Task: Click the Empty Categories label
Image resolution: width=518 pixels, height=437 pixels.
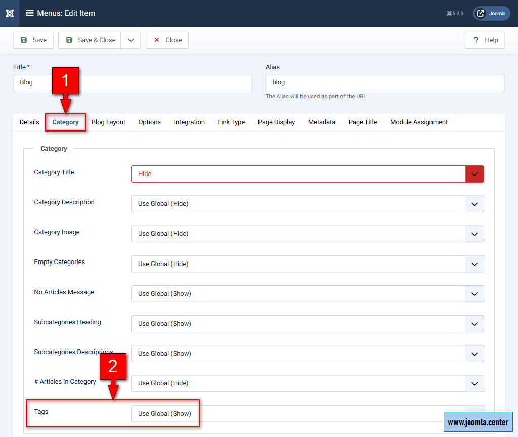Action: click(x=60, y=262)
